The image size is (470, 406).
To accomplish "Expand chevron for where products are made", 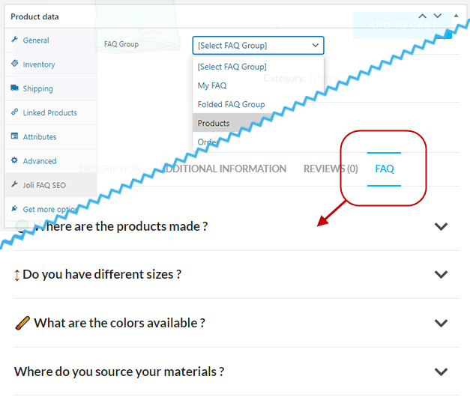I will pos(441,226).
